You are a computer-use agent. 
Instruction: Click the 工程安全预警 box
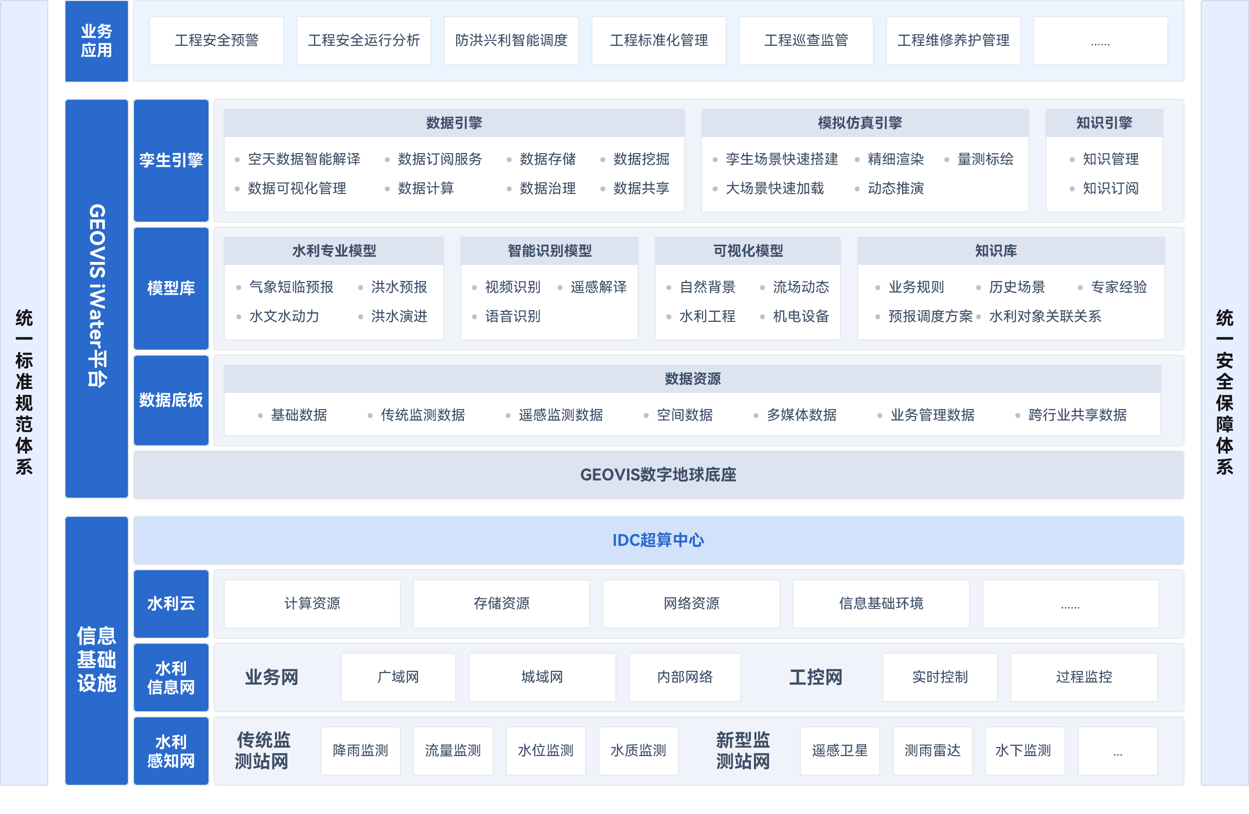(216, 40)
